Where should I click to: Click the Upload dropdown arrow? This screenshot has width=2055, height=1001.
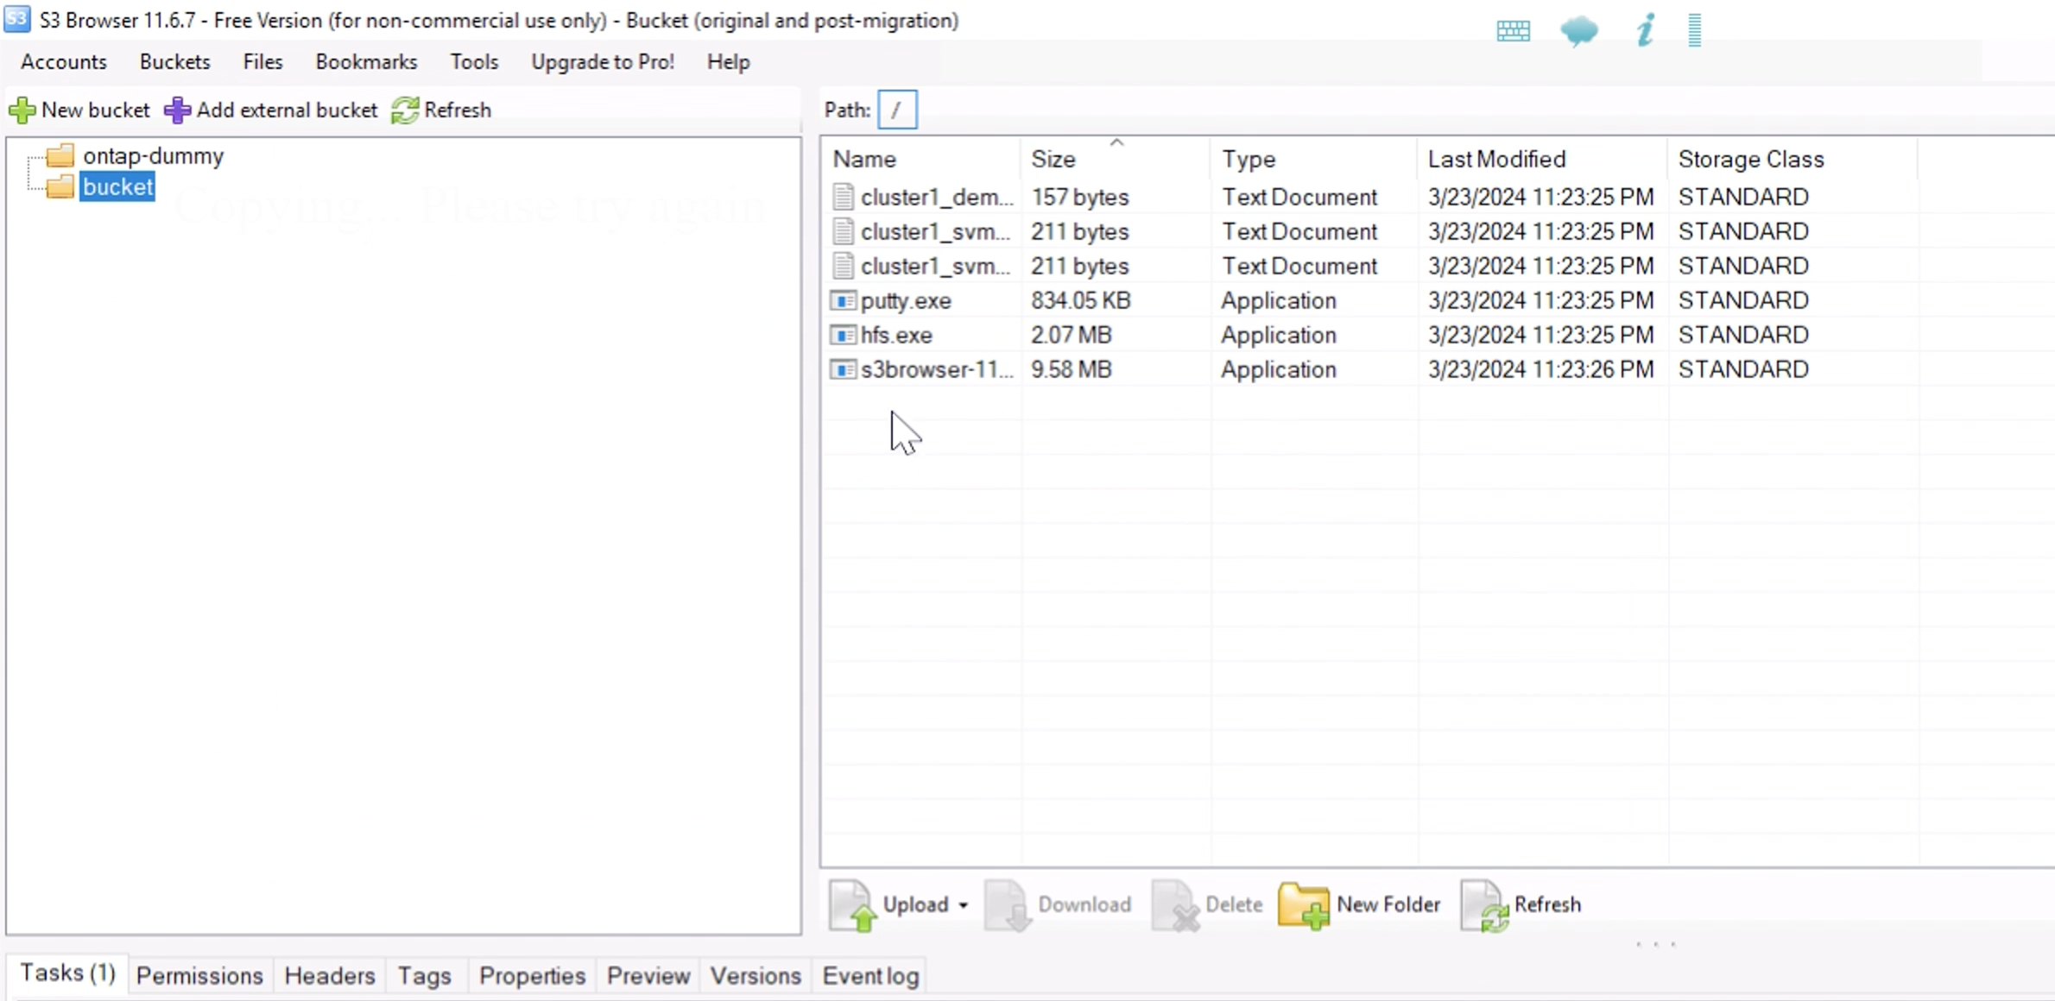tap(964, 904)
